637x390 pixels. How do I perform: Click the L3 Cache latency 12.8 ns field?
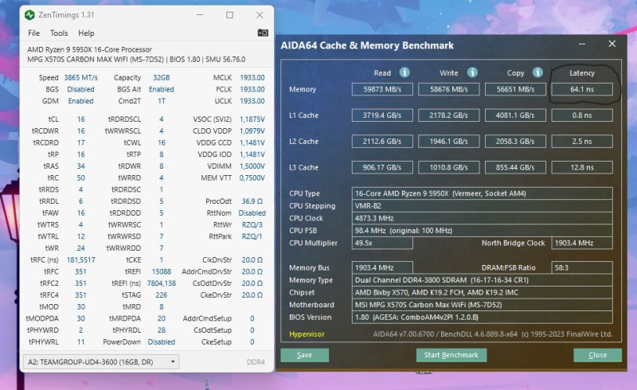[x=582, y=167]
